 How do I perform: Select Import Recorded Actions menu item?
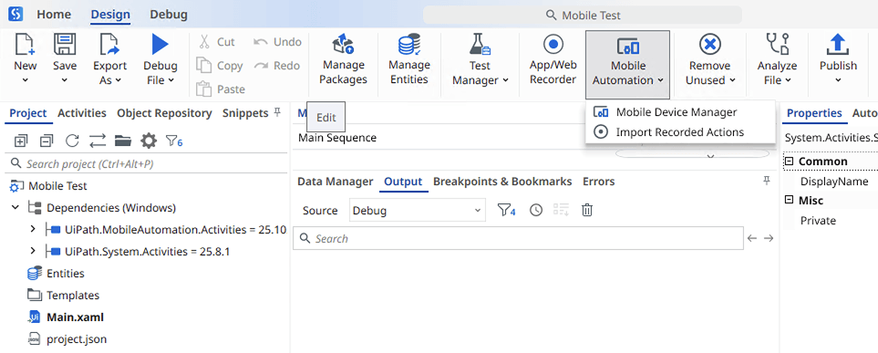coord(679,132)
